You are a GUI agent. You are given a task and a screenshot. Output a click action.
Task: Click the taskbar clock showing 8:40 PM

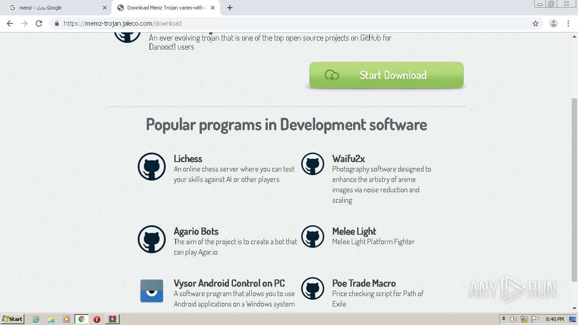pyautogui.click(x=555, y=319)
